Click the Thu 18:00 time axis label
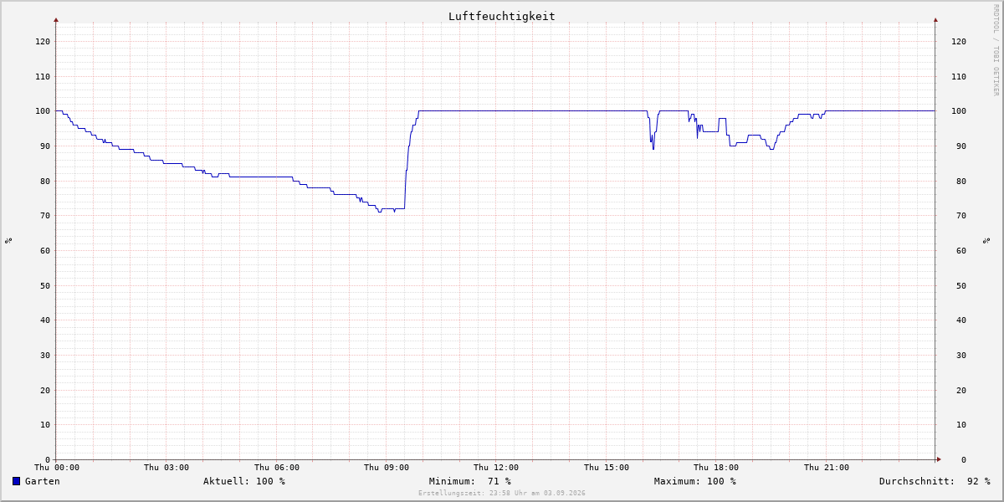This screenshot has width=1004, height=502. coord(716,467)
